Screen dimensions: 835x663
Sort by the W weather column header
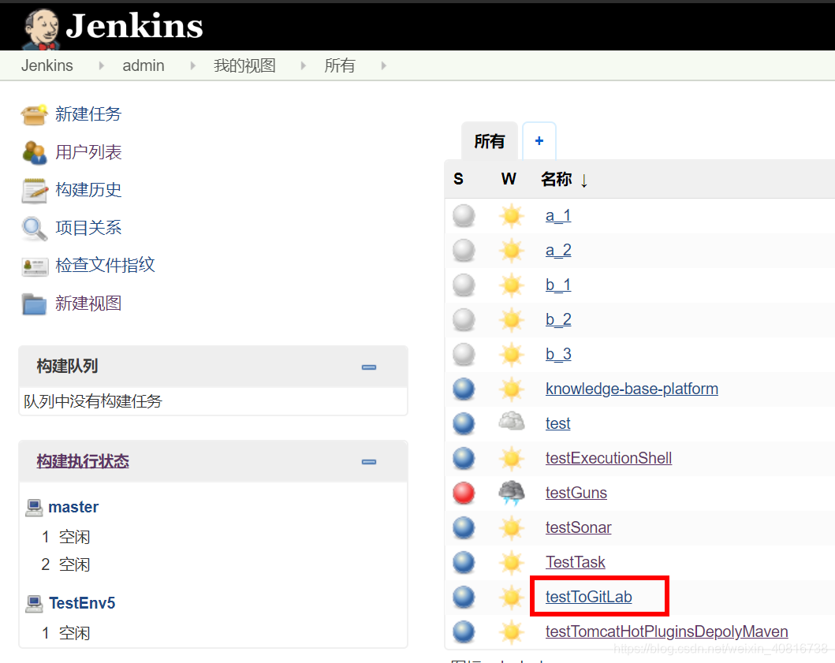(509, 179)
